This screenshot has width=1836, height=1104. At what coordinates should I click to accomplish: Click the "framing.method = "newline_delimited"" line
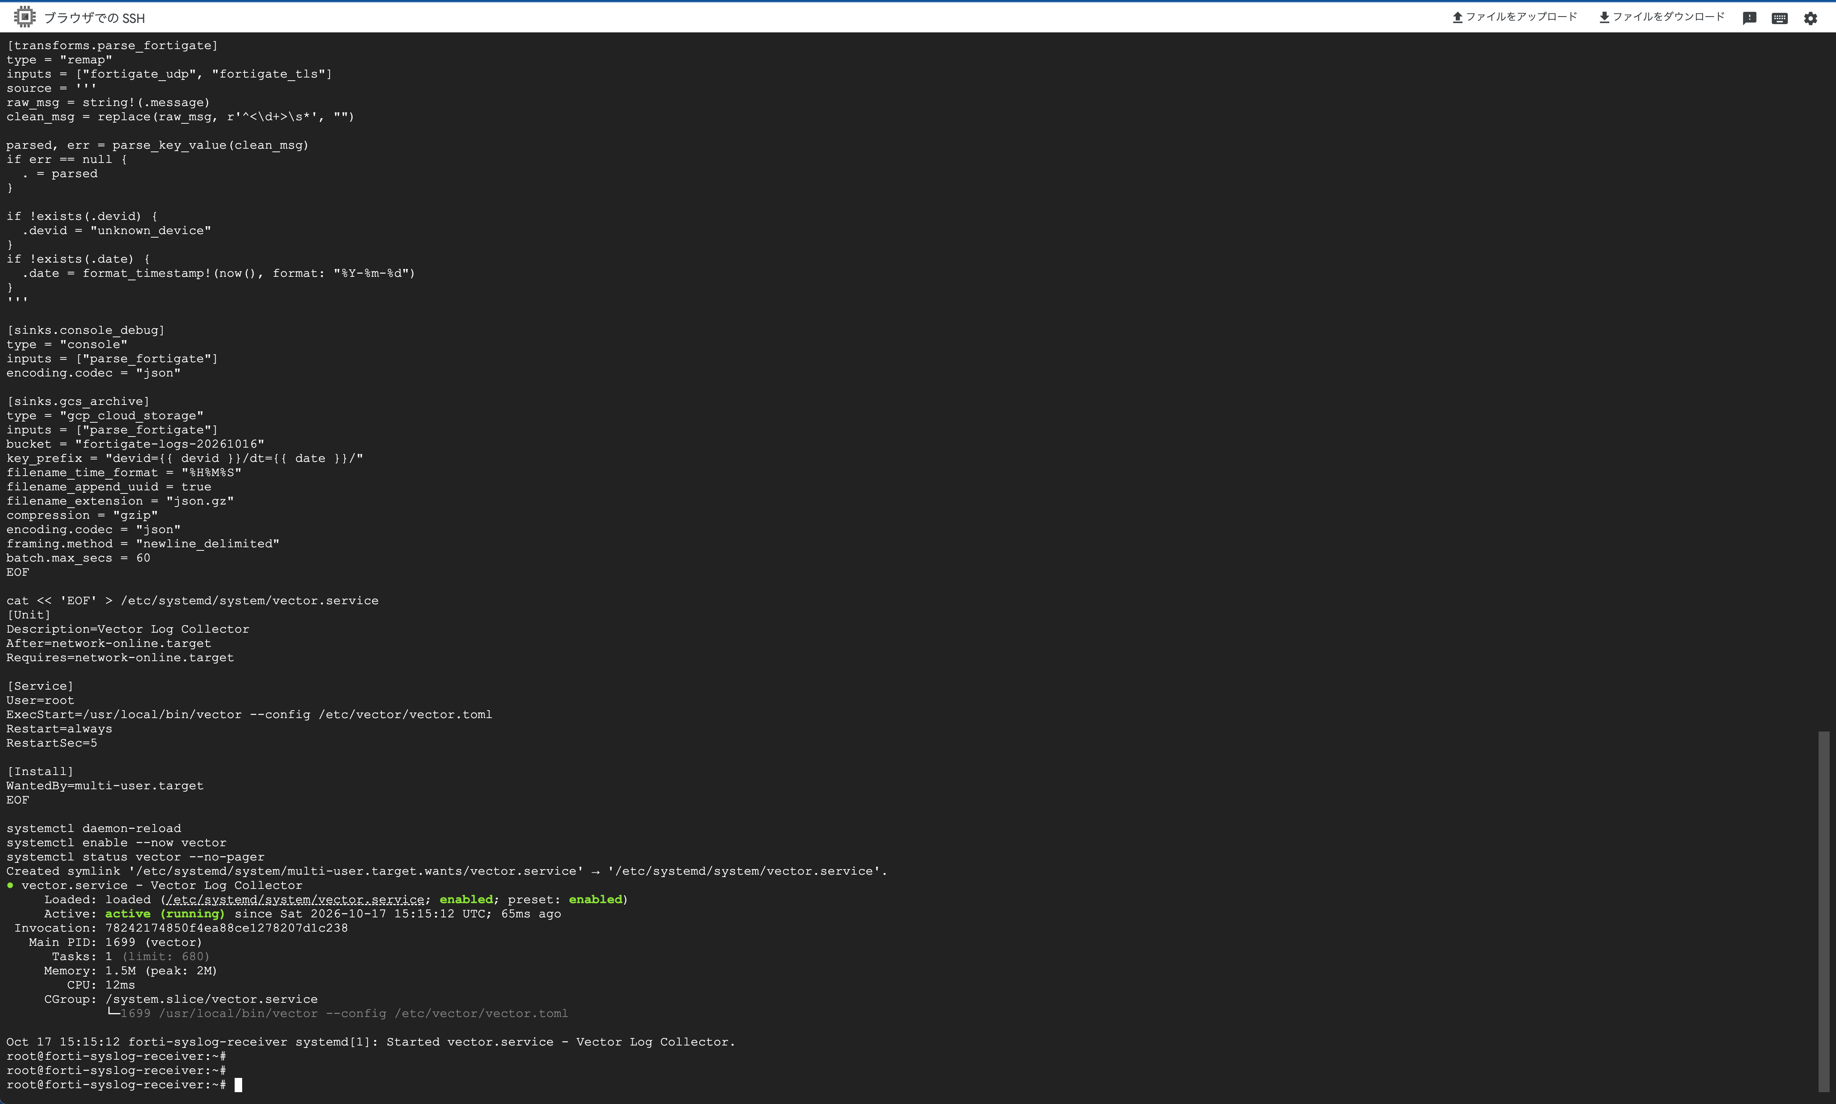[143, 544]
